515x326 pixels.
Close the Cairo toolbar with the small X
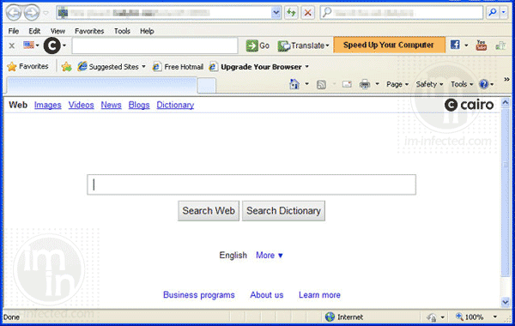[11, 45]
